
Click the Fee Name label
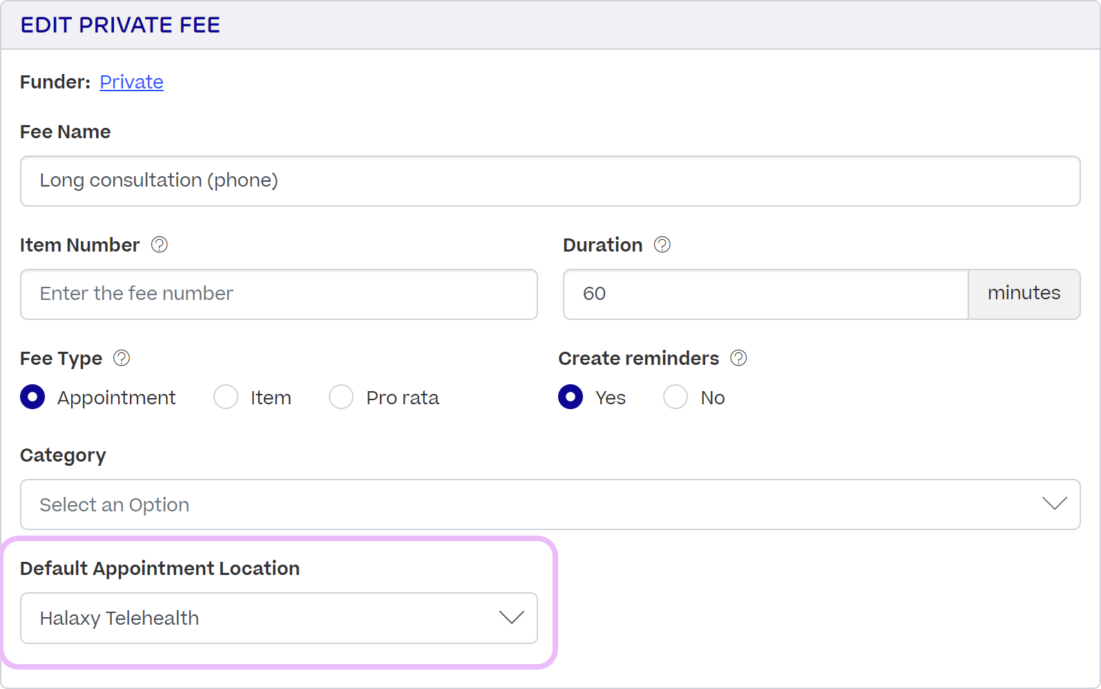coord(65,132)
